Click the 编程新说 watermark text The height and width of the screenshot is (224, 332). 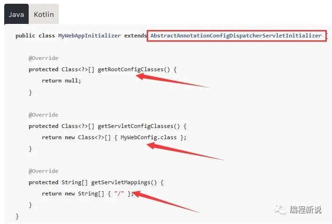(x=306, y=209)
